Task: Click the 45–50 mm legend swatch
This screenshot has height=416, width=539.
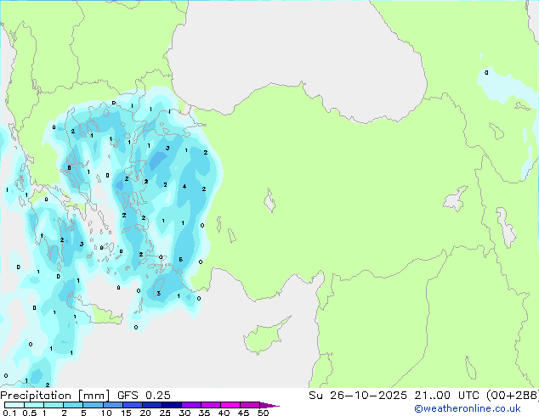Action: click(250, 405)
